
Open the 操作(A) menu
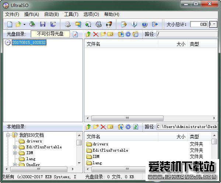click(x=32, y=14)
